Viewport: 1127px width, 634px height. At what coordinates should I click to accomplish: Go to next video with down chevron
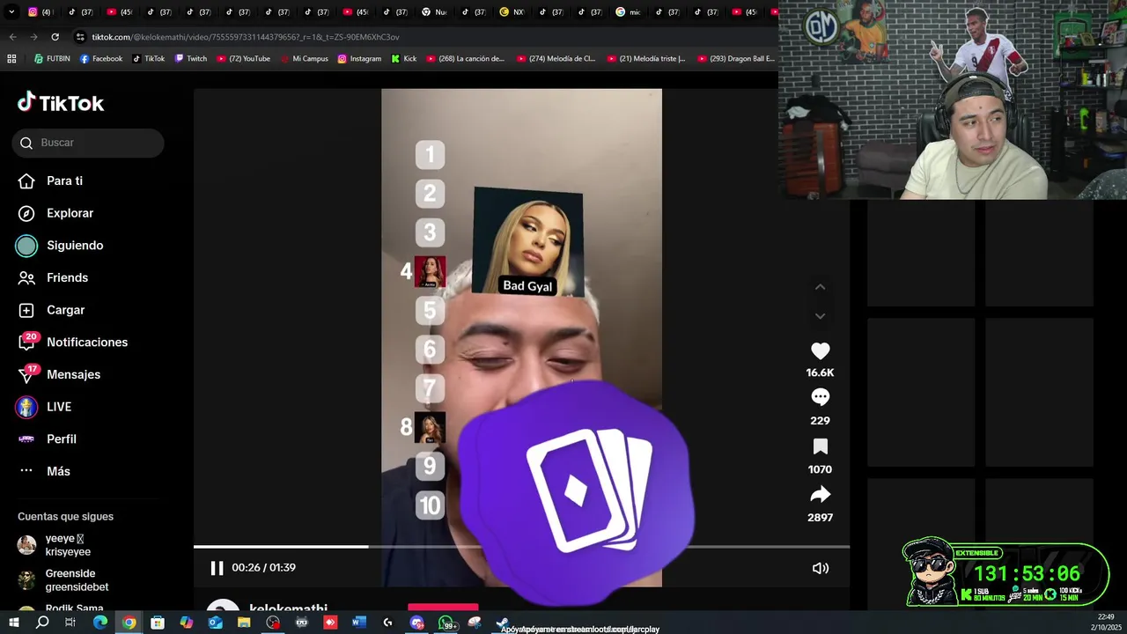tap(820, 316)
